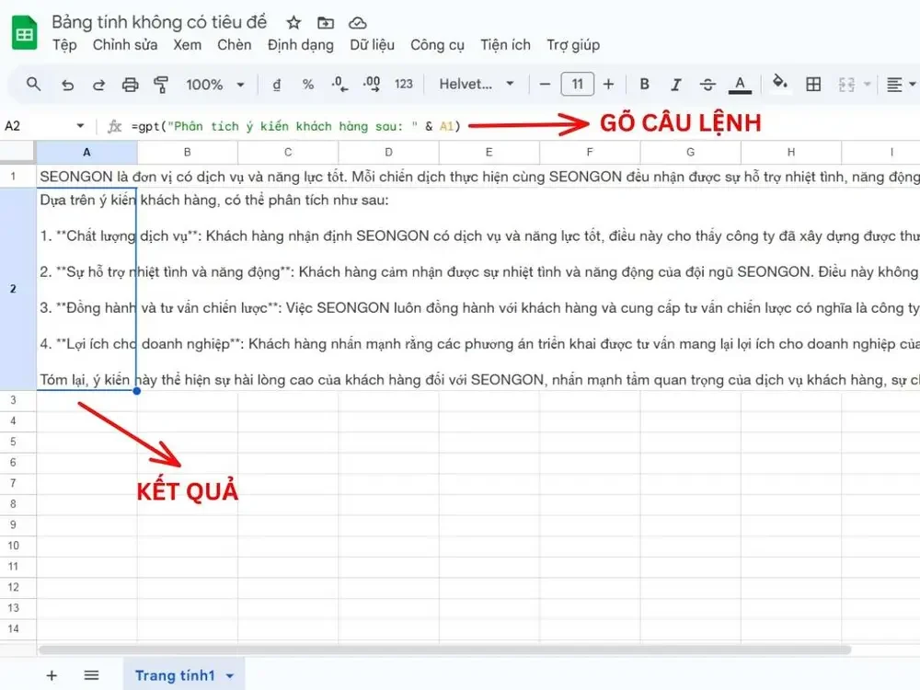The image size is (920, 690).
Task: Open the text color picker
Action: [740, 85]
